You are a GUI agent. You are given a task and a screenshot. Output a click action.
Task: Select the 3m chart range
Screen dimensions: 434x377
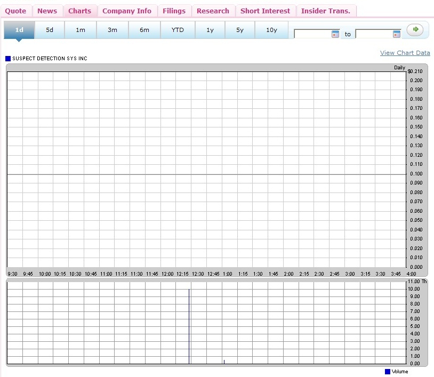click(x=112, y=30)
